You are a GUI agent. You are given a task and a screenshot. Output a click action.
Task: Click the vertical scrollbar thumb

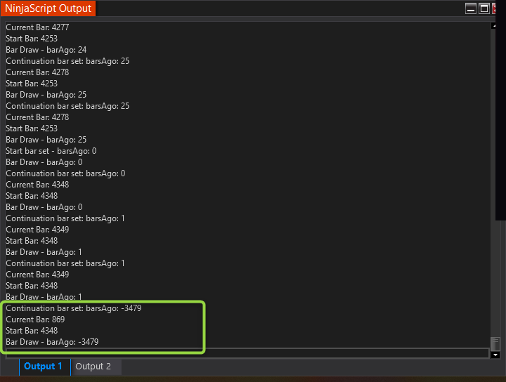pos(495,343)
